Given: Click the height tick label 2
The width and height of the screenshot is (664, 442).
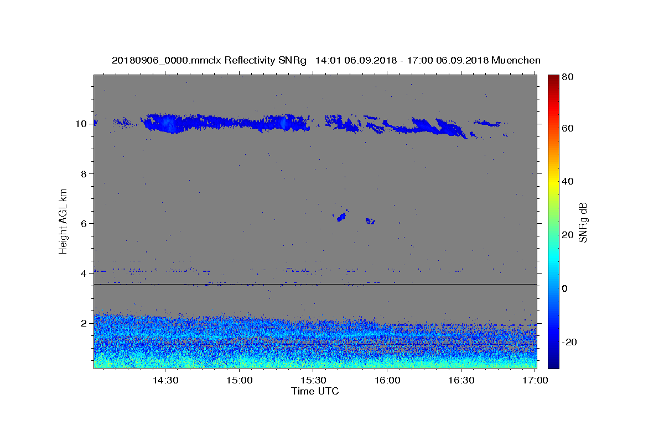Looking at the screenshot, I should click(84, 323).
